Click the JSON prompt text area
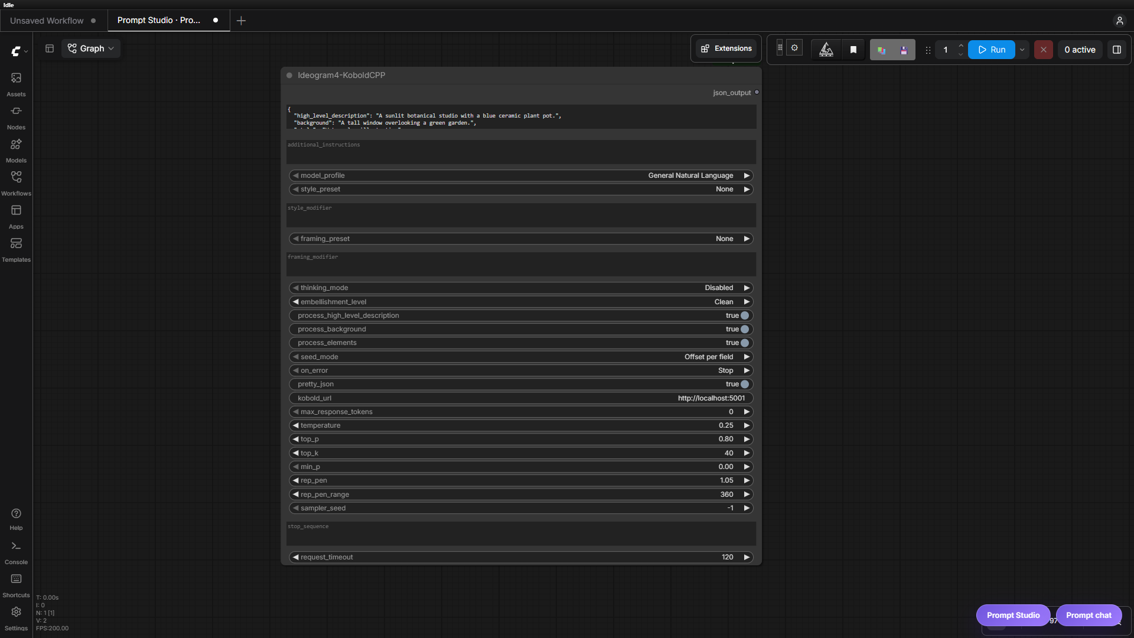Viewport: 1134px width, 638px height. (x=521, y=117)
